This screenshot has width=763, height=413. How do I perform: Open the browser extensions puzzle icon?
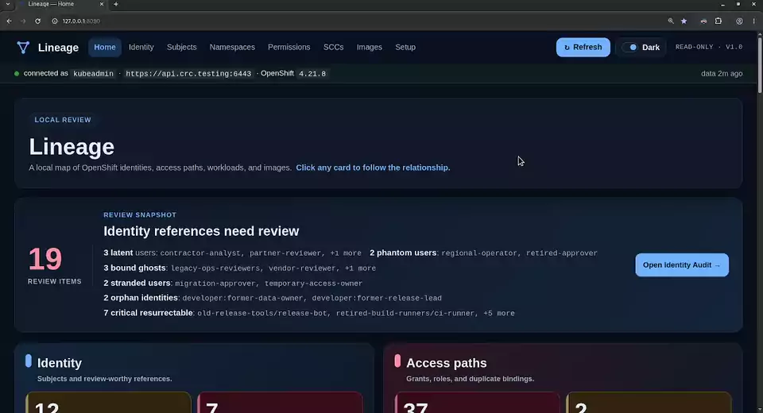(718, 21)
